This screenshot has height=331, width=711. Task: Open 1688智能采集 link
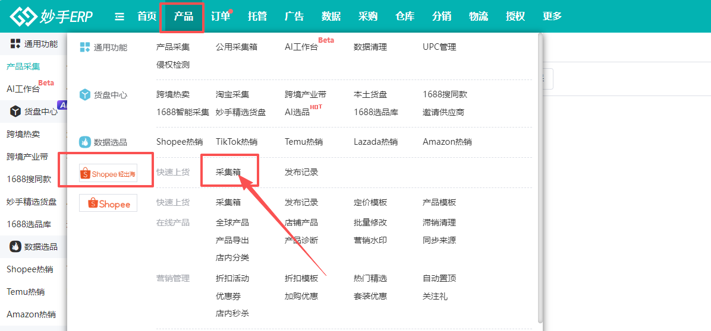183,112
